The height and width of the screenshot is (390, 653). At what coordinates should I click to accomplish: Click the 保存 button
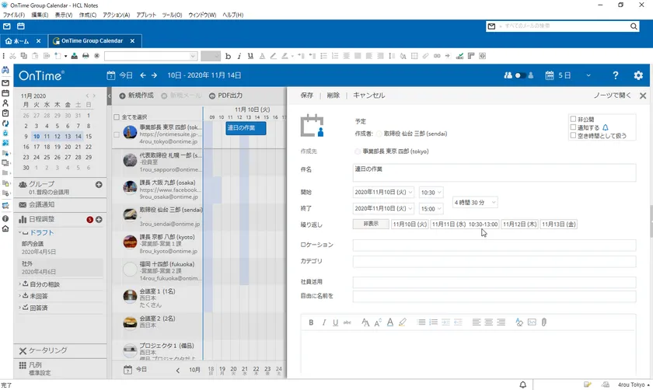point(306,96)
